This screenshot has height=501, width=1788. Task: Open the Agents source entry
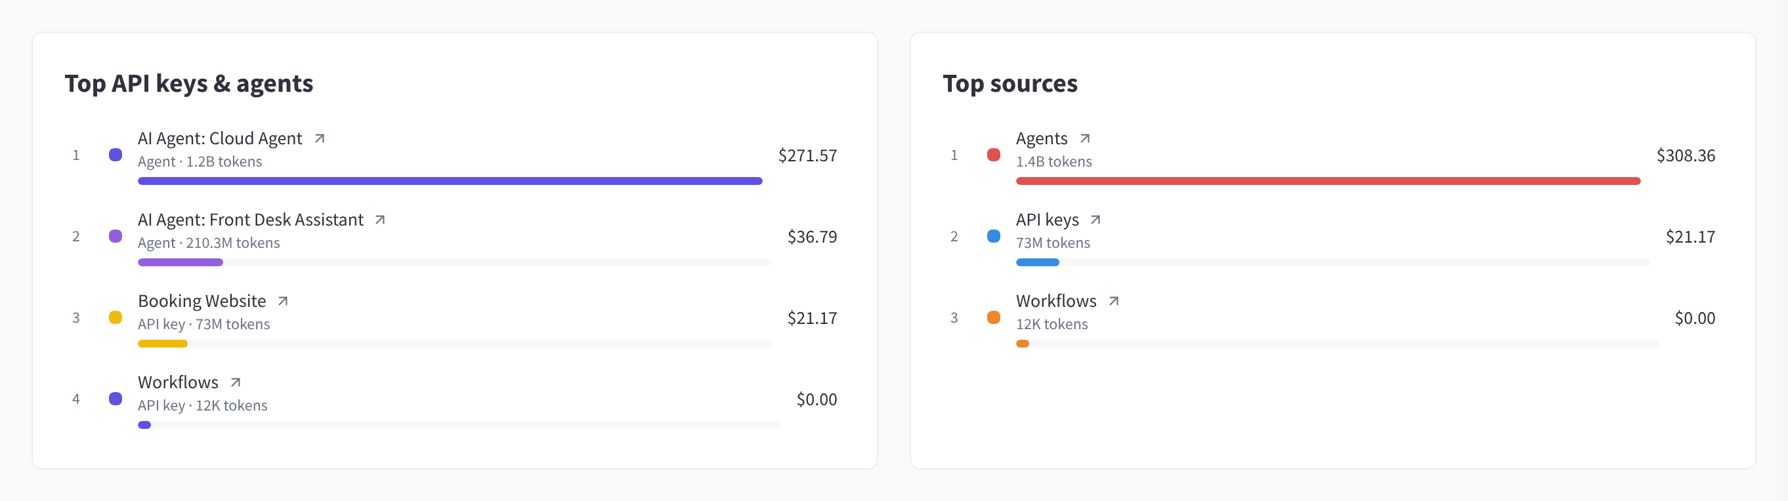click(1042, 139)
